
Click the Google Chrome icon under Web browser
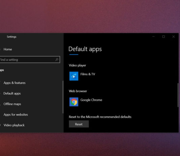coord(74,102)
